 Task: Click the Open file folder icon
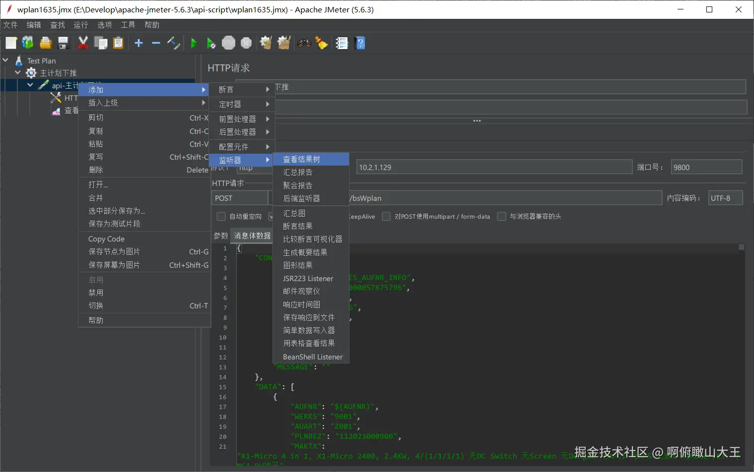click(x=46, y=43)
